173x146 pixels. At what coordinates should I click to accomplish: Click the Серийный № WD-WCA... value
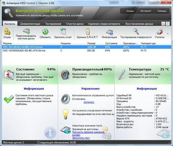162,95
